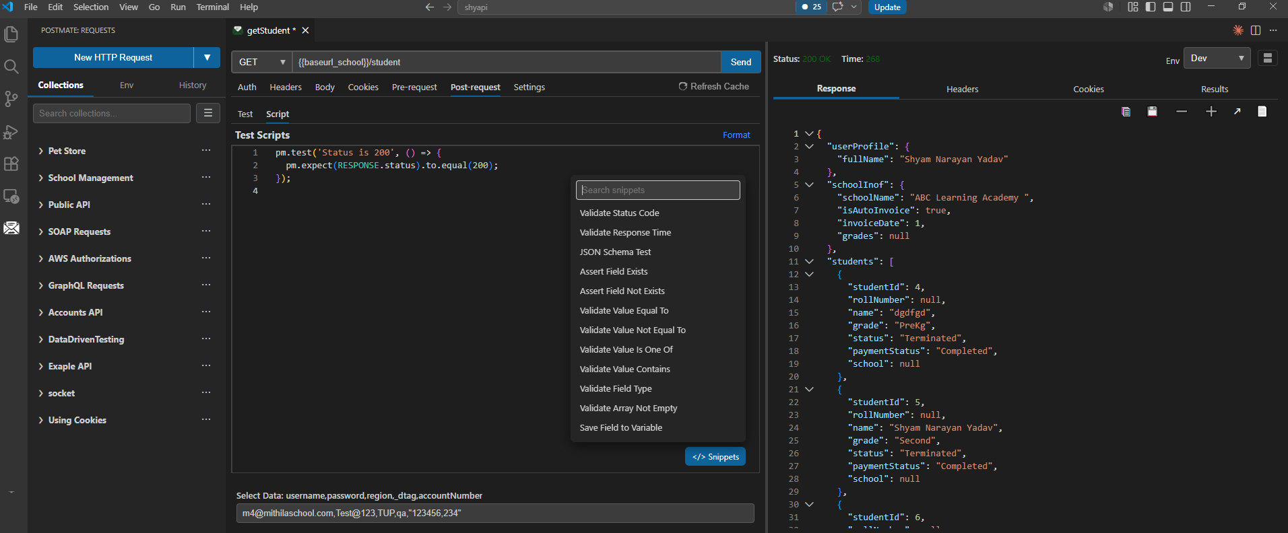Switch to the Pre-request tab
Viewport: 1288px width, 533px height.
414,87
